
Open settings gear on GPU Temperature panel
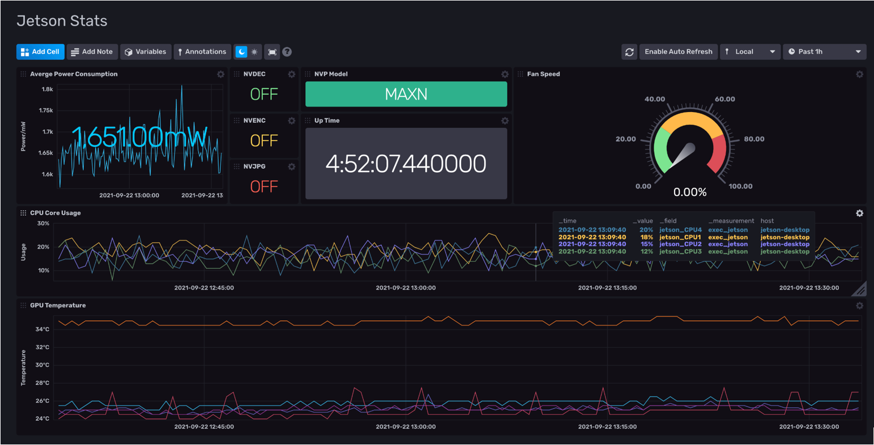tap(860, 306)
